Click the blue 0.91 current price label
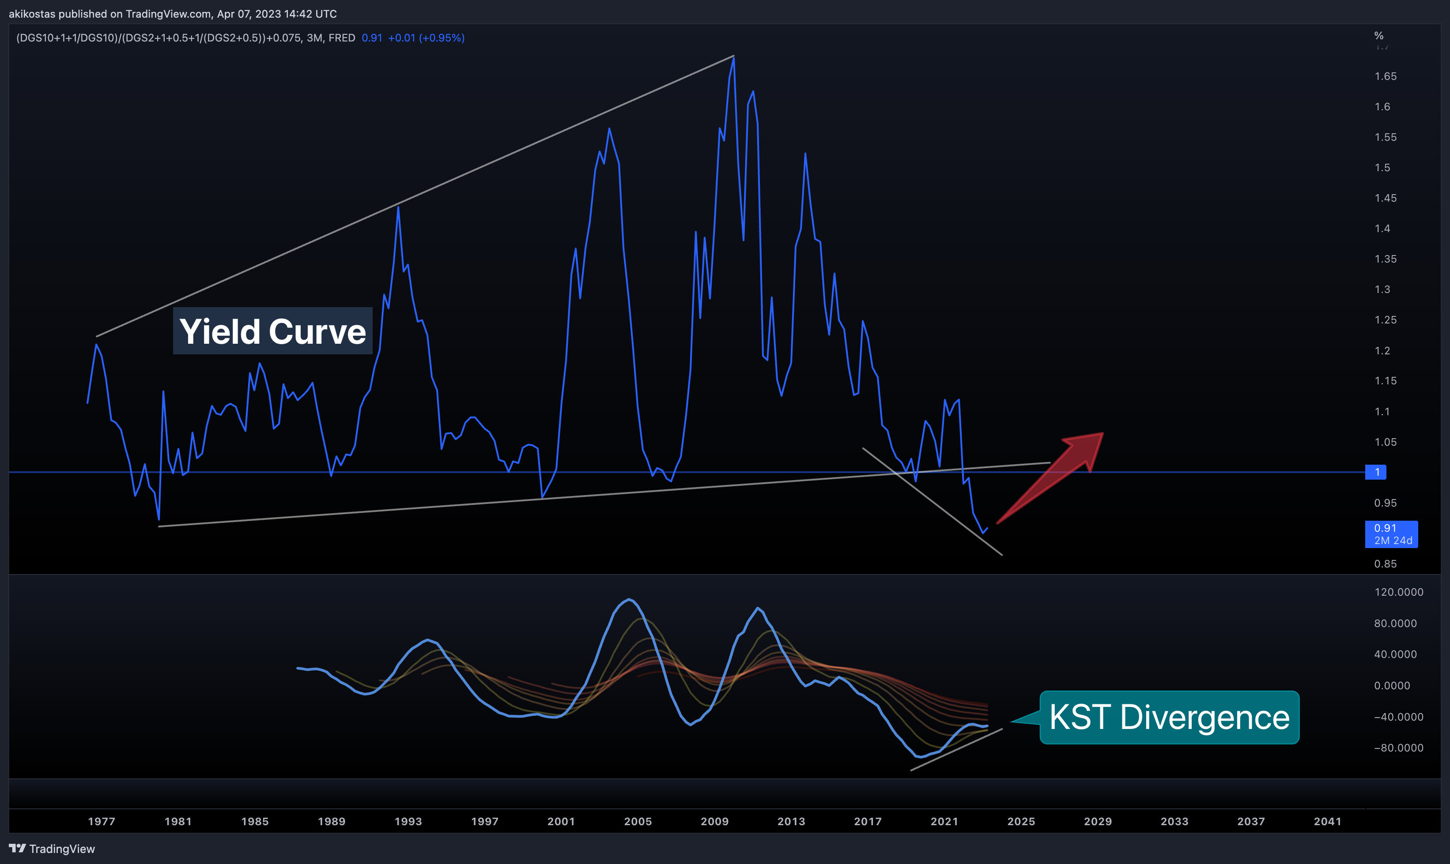This screenshot has height=864, width=1450. point(1391,534)
